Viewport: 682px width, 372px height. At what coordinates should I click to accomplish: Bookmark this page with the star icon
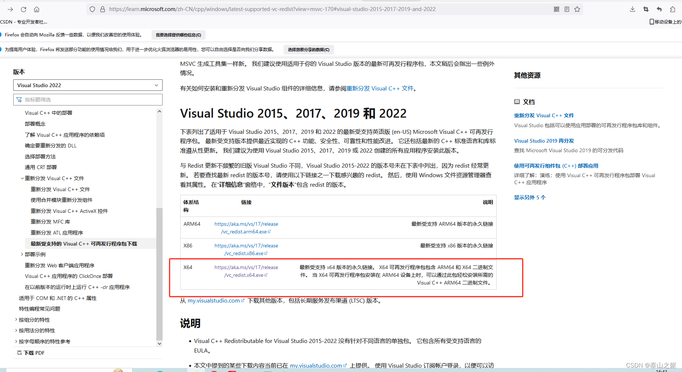577,9
